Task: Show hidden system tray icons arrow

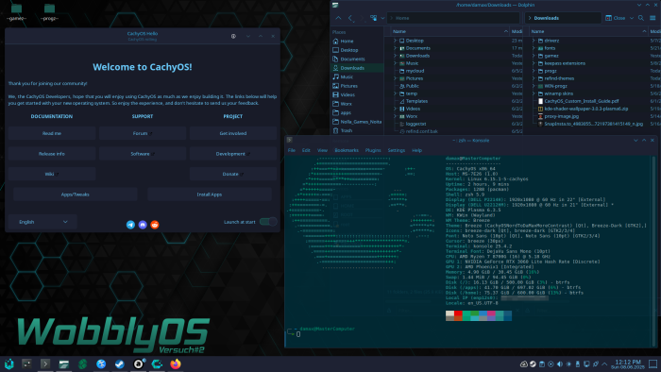Action: pos(604,364)
